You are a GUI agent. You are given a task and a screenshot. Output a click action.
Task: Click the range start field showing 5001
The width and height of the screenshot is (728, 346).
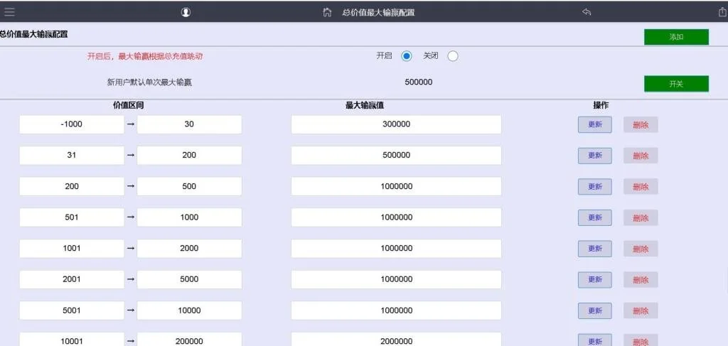tap(72, 310)
